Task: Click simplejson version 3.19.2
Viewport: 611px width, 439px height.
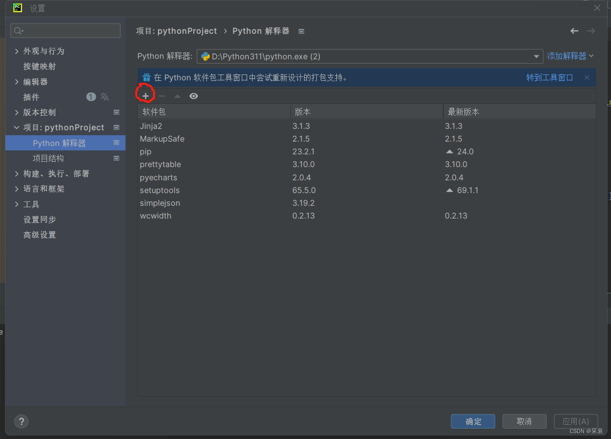Action: [x=304, y=203]
